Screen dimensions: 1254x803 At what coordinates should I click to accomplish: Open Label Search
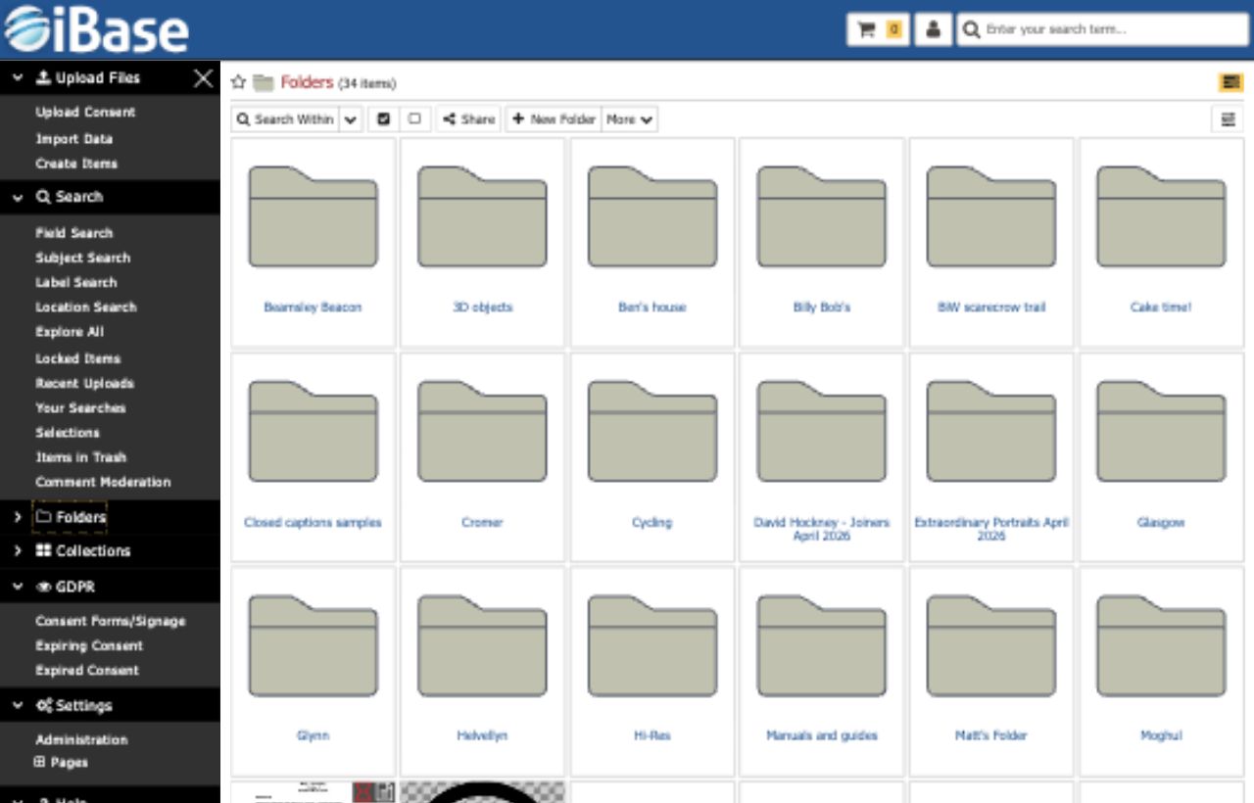coord(76,282)
